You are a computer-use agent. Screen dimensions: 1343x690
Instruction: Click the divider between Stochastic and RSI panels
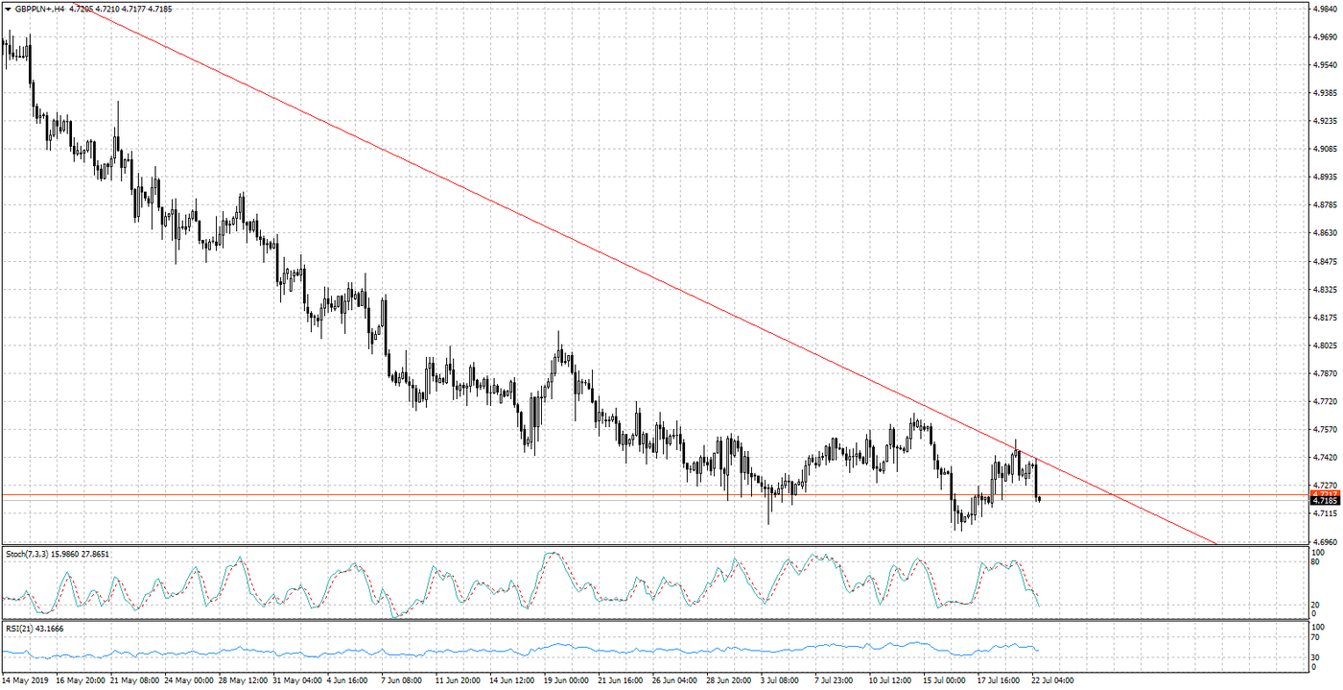[652, 621]
